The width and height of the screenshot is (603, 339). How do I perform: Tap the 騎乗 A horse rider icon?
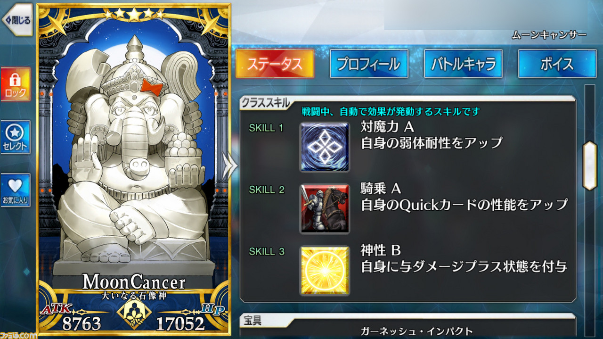coord(325,209)
